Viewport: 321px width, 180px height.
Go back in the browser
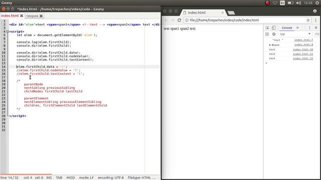[x=166, y=20]
